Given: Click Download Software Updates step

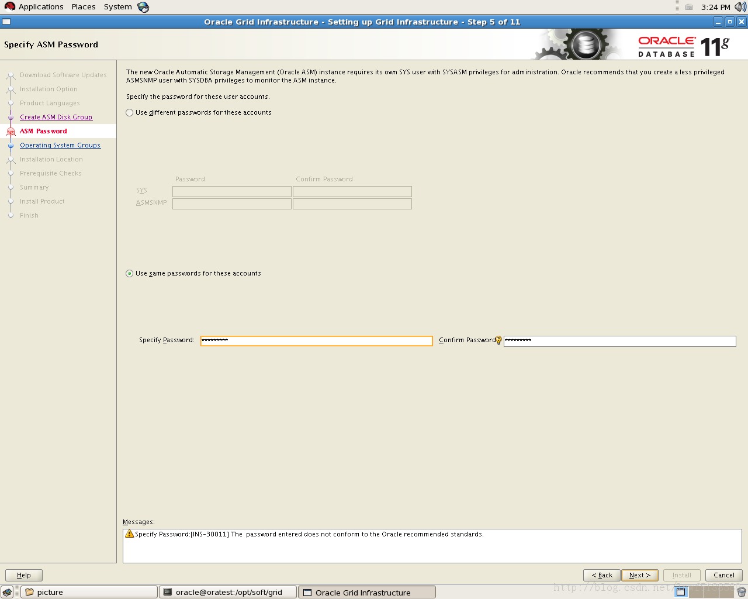Looking at the screenshot, I should pos(63,75).
